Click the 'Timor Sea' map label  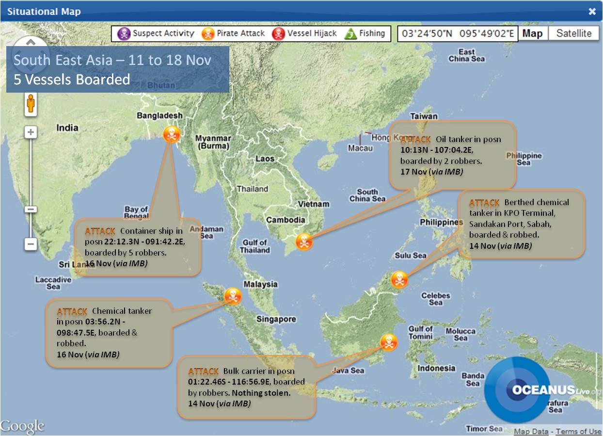[484, 428]
